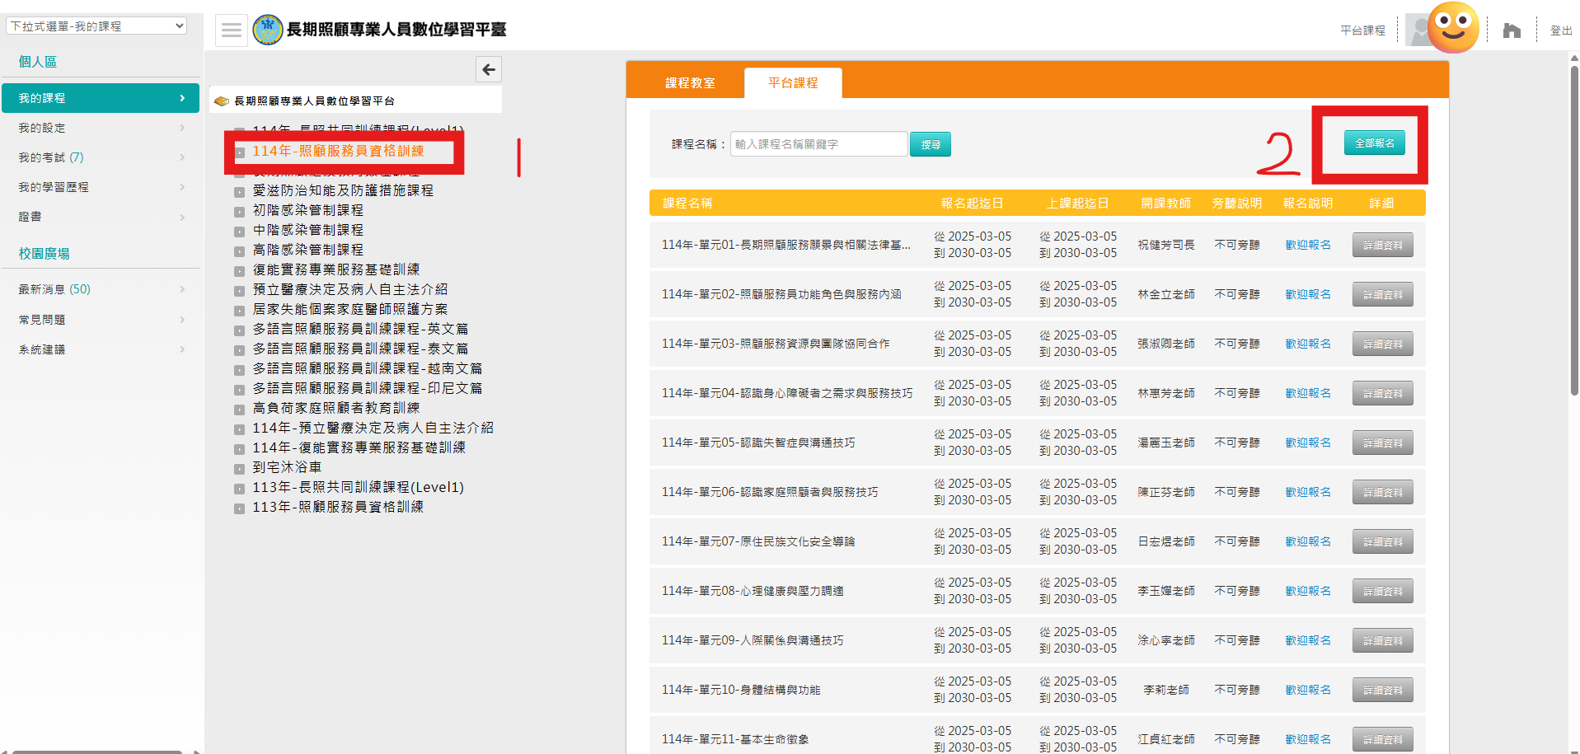Expand the 我的課程 sidebar item

tap(101, 98)
